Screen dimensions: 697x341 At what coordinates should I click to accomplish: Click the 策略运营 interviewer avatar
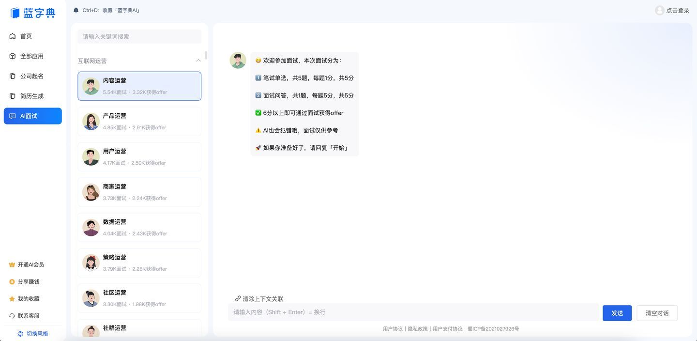(x=91, y=263)
